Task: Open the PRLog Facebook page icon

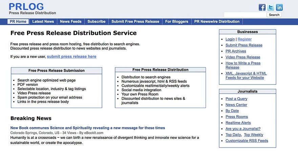Action: (x=262, y=7)
